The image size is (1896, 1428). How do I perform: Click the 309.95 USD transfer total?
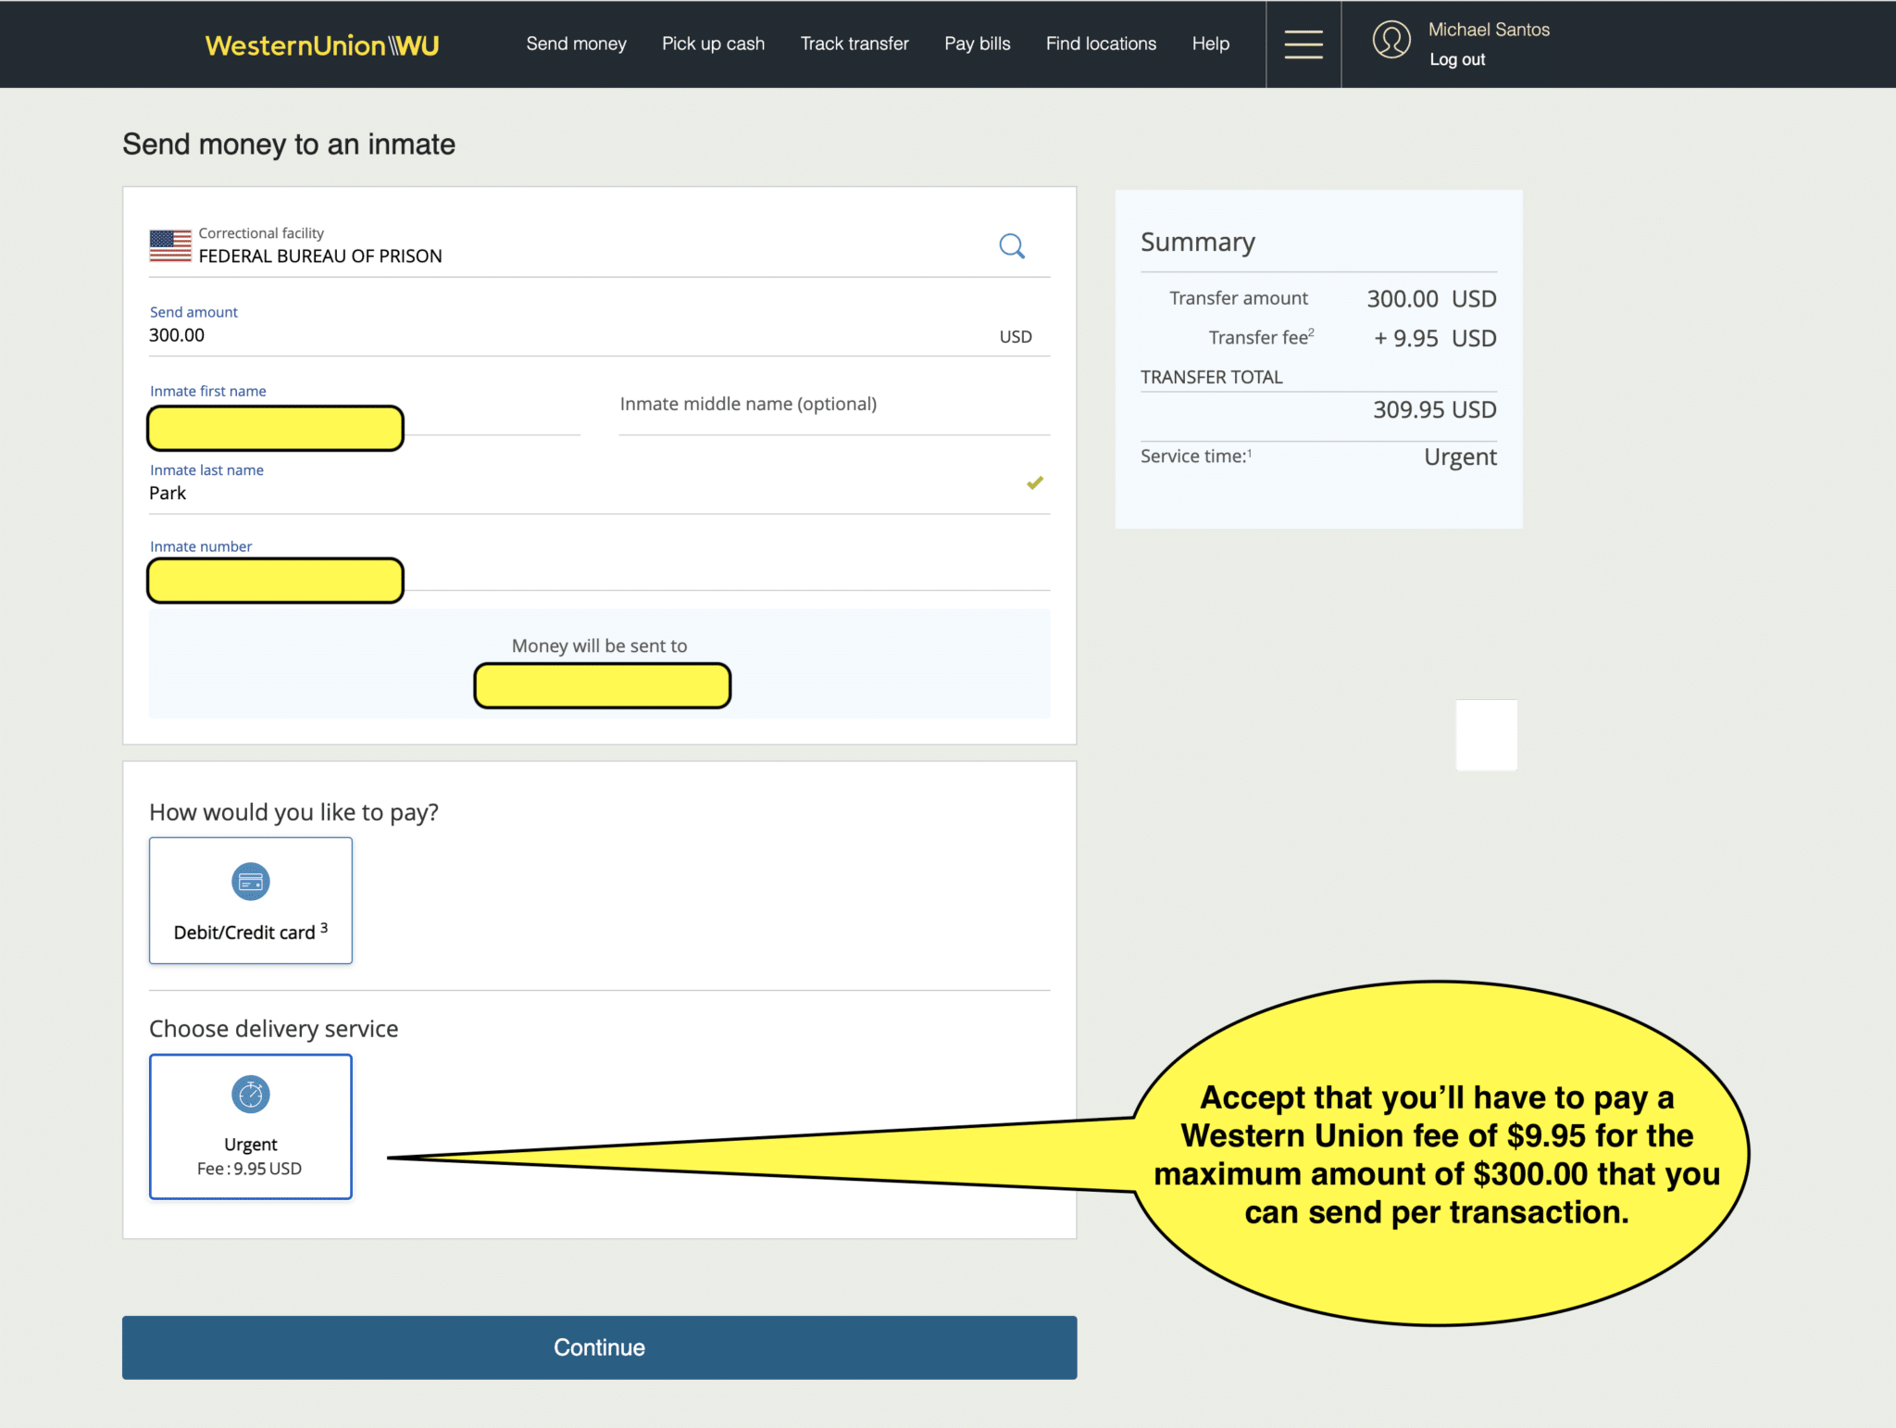[1434, 409]
